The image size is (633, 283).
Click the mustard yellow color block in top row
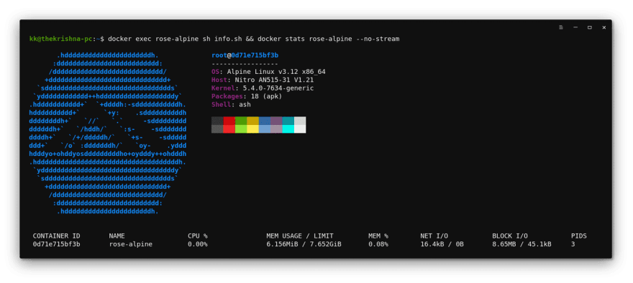click(252, 121)
